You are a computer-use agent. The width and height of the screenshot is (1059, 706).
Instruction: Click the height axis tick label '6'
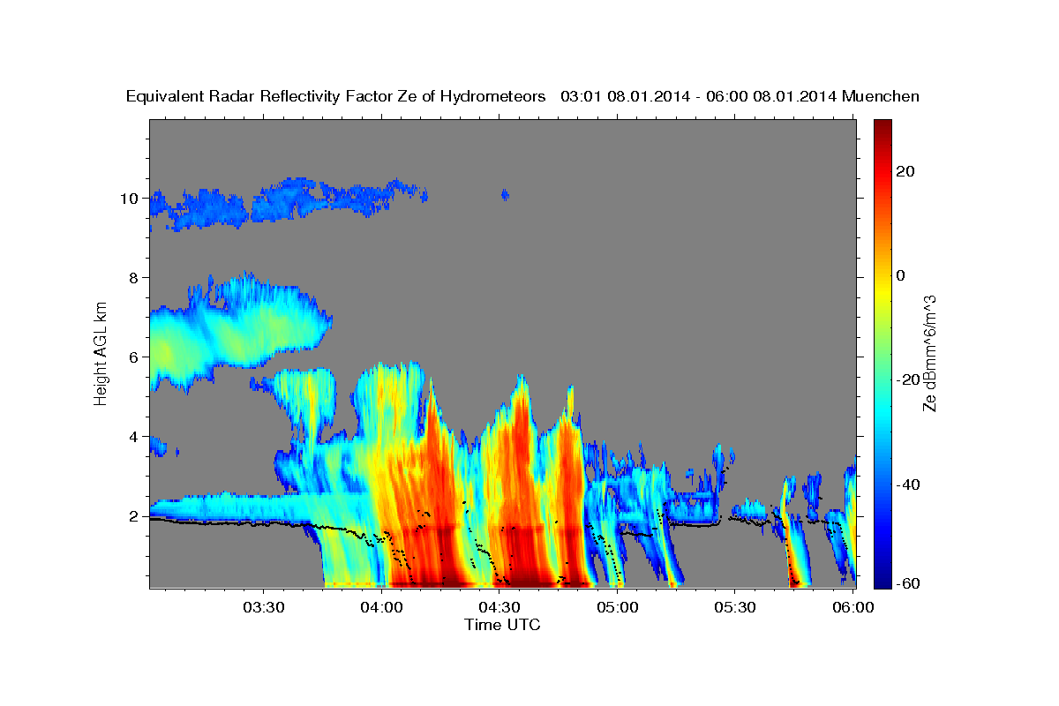click(134, 357)
